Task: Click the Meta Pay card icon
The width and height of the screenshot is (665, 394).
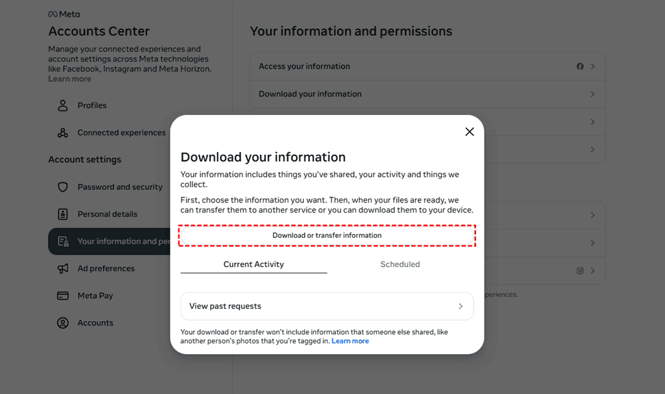Action: (x=63, y=296)
